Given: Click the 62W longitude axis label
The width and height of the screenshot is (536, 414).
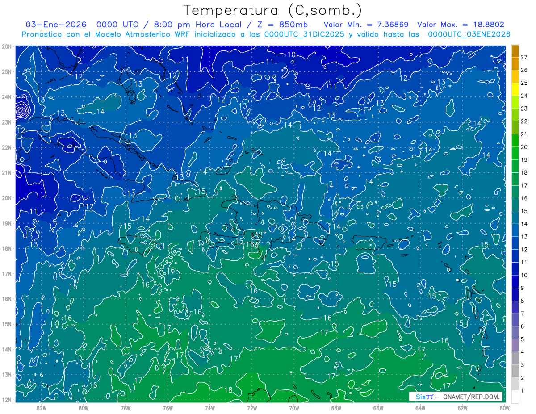Looking at the screenshot, I should pos(462,407).
